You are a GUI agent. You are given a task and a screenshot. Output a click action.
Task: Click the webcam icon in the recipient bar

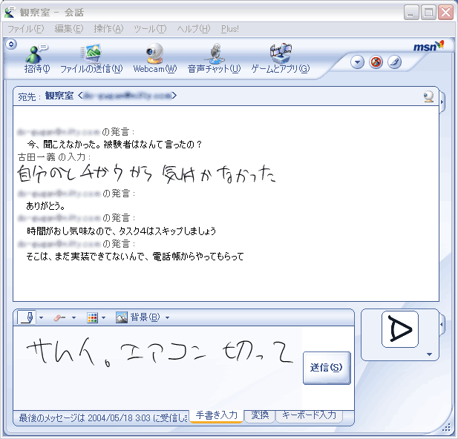[428, 96]
